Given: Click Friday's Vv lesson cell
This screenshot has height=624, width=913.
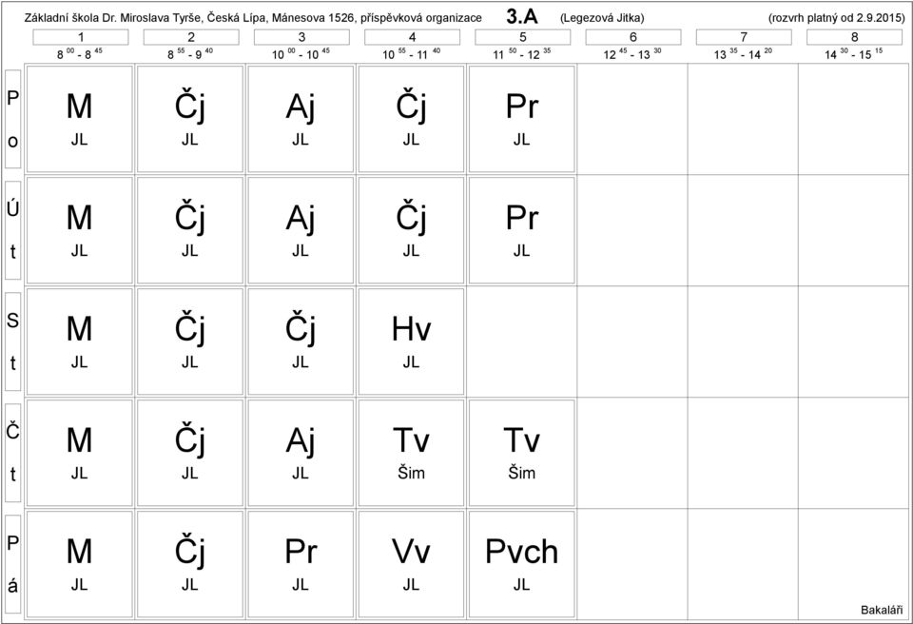Looking at the screenshot, I should tap(411, 564).
